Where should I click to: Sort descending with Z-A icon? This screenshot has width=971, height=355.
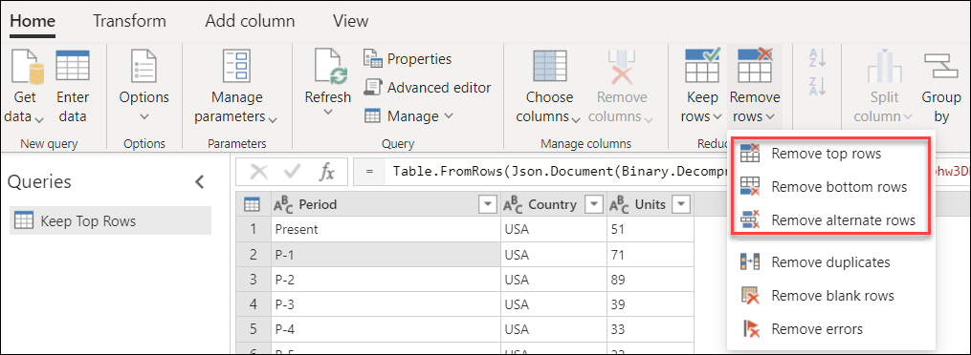point(817,87)
